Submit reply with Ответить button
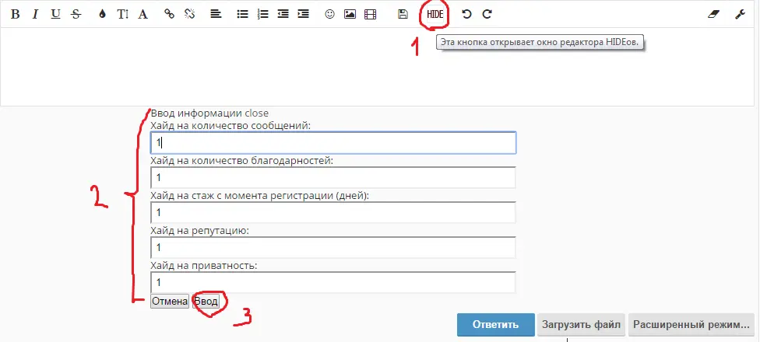This screenshot has height=342, width=760. (x=495, y=325)
